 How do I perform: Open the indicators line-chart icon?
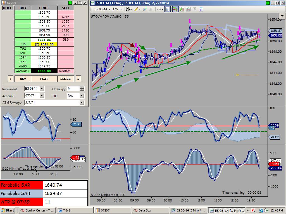point(188,9)
